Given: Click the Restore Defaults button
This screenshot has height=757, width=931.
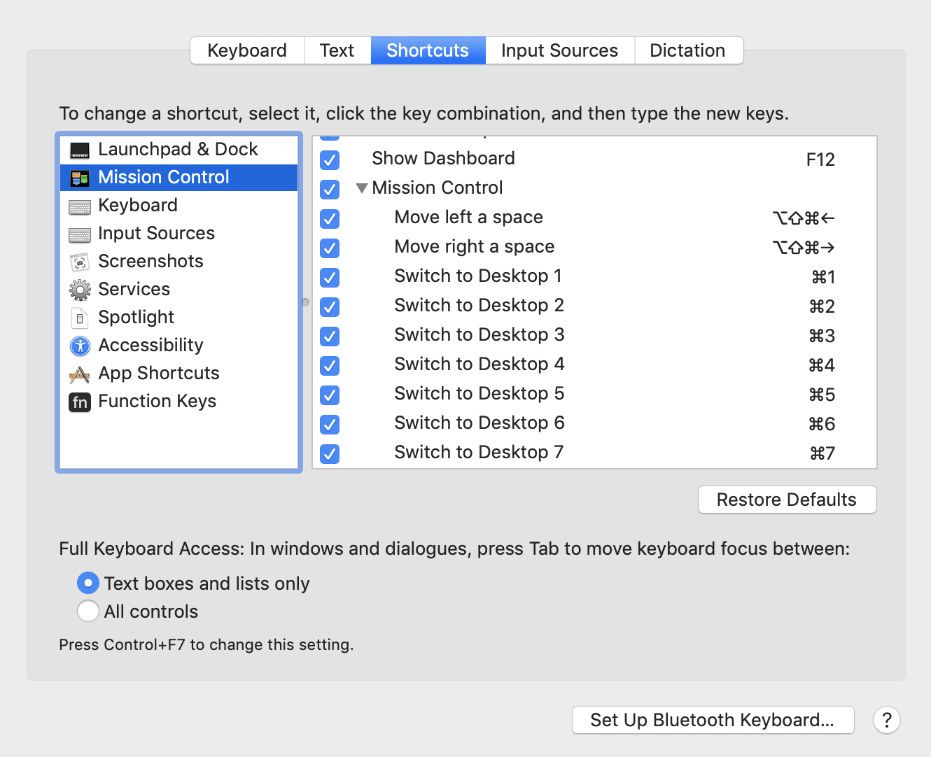Looking at the screenshot, I should (x=787, y=500).
